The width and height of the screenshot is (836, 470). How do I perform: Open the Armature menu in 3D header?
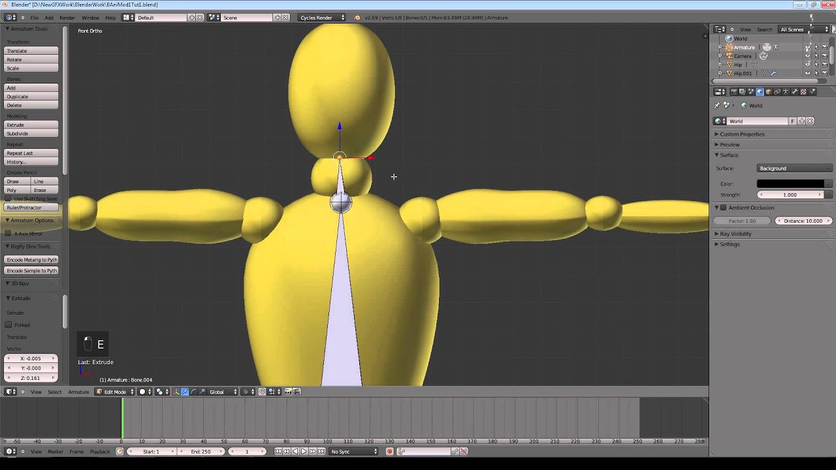(78, 392)
